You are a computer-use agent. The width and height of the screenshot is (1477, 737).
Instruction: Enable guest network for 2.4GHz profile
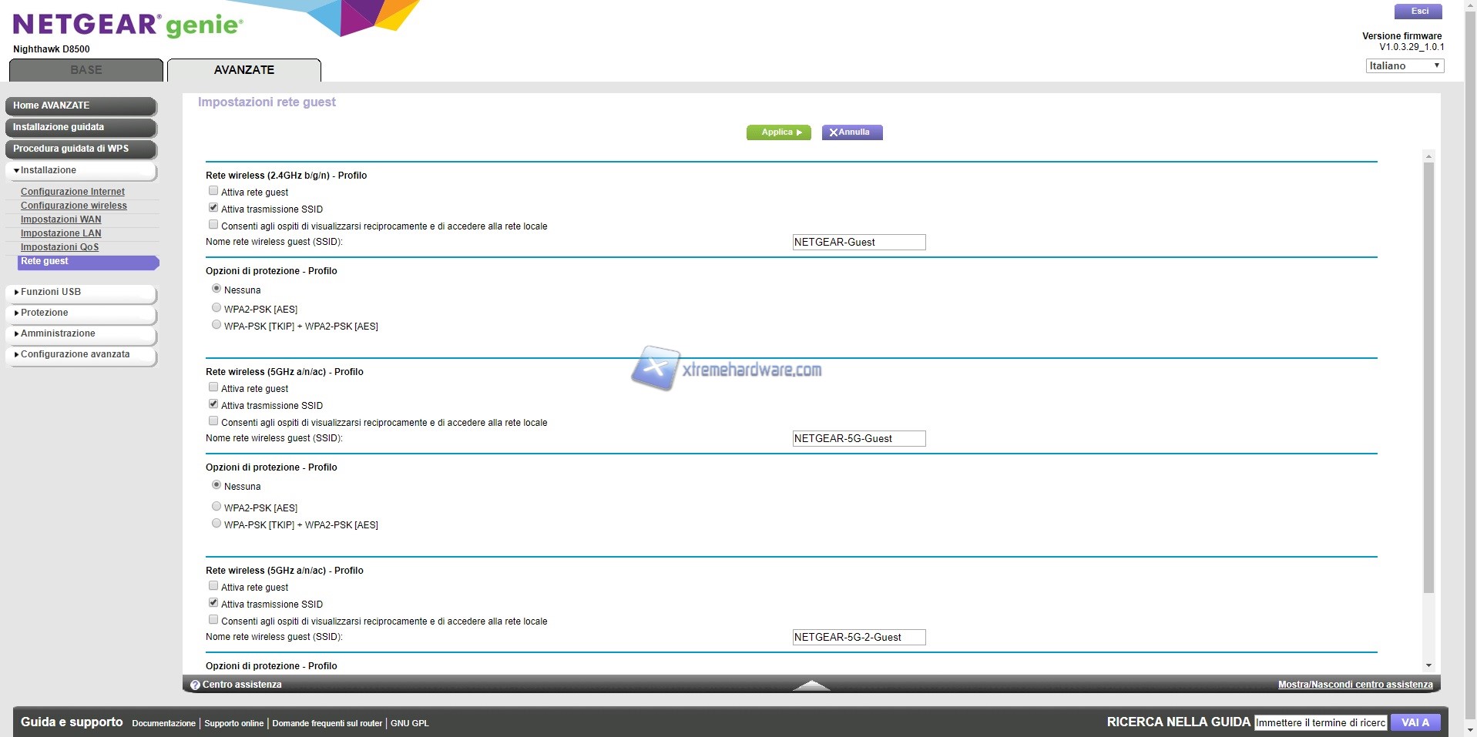click(x=213, y=191)
